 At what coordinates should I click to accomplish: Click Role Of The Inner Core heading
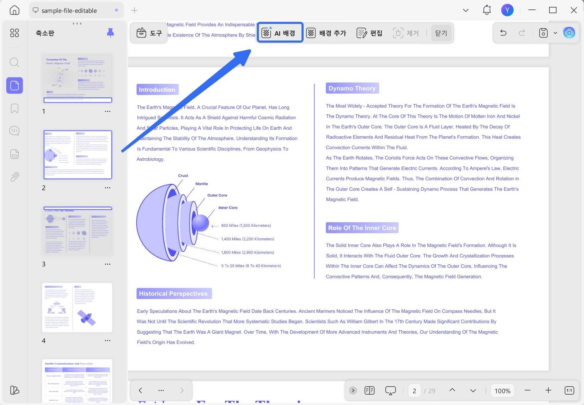pos(362,228)
